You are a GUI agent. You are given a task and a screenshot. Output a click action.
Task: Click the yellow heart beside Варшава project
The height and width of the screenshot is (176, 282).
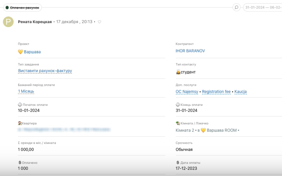pos(20,52)
